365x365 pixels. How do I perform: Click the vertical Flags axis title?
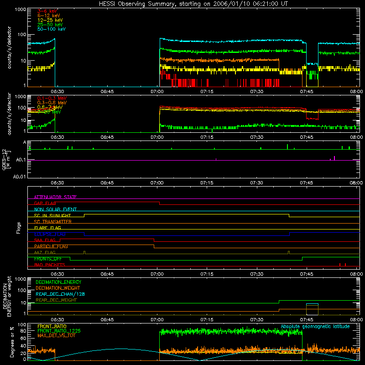point(19,228)
